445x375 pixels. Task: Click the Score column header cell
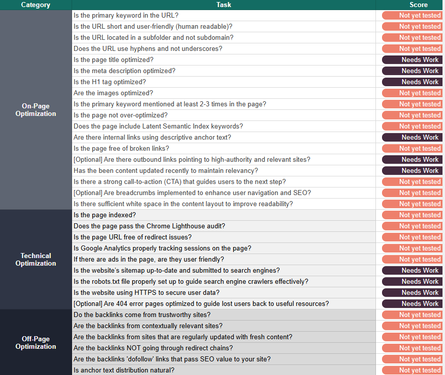pyautogui.click(x=418, y=5)
